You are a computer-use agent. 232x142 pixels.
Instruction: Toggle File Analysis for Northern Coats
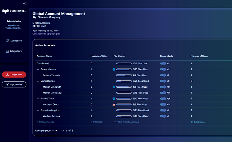point(163,104)
